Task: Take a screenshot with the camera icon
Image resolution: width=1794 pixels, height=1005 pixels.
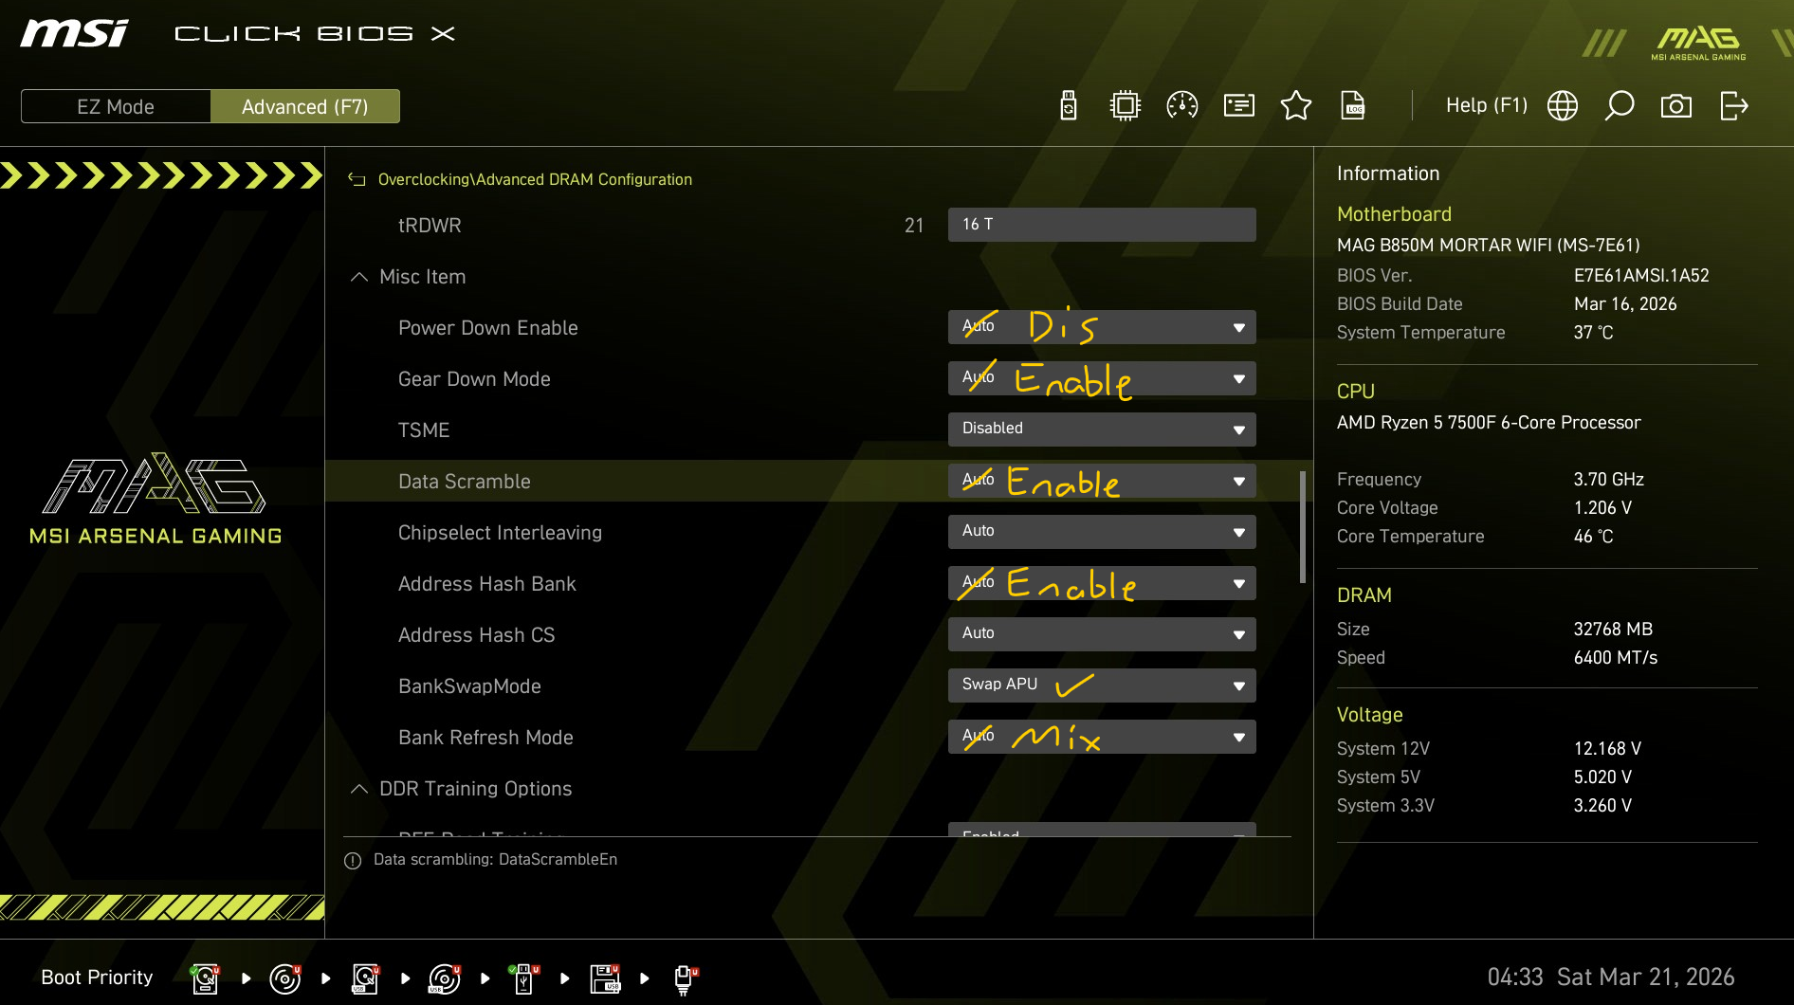Action: (1676, 105)
